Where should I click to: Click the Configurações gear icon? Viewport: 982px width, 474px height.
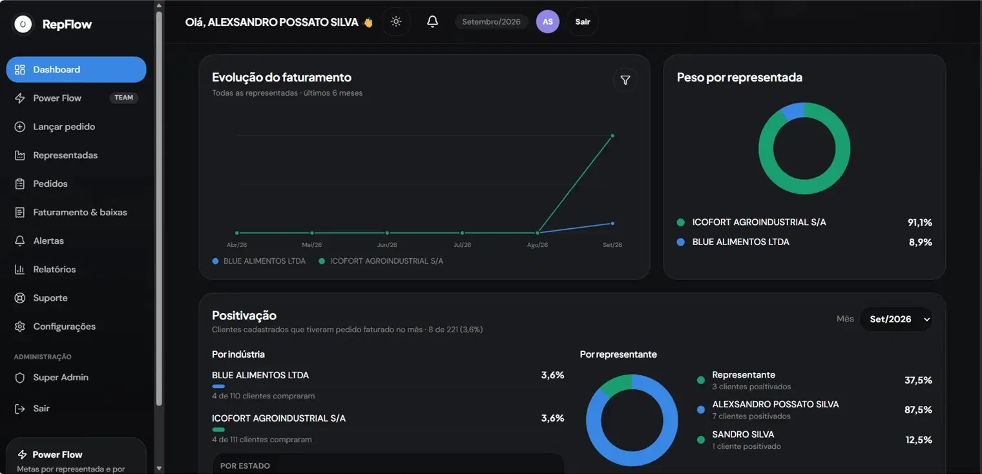pos(20,327)
